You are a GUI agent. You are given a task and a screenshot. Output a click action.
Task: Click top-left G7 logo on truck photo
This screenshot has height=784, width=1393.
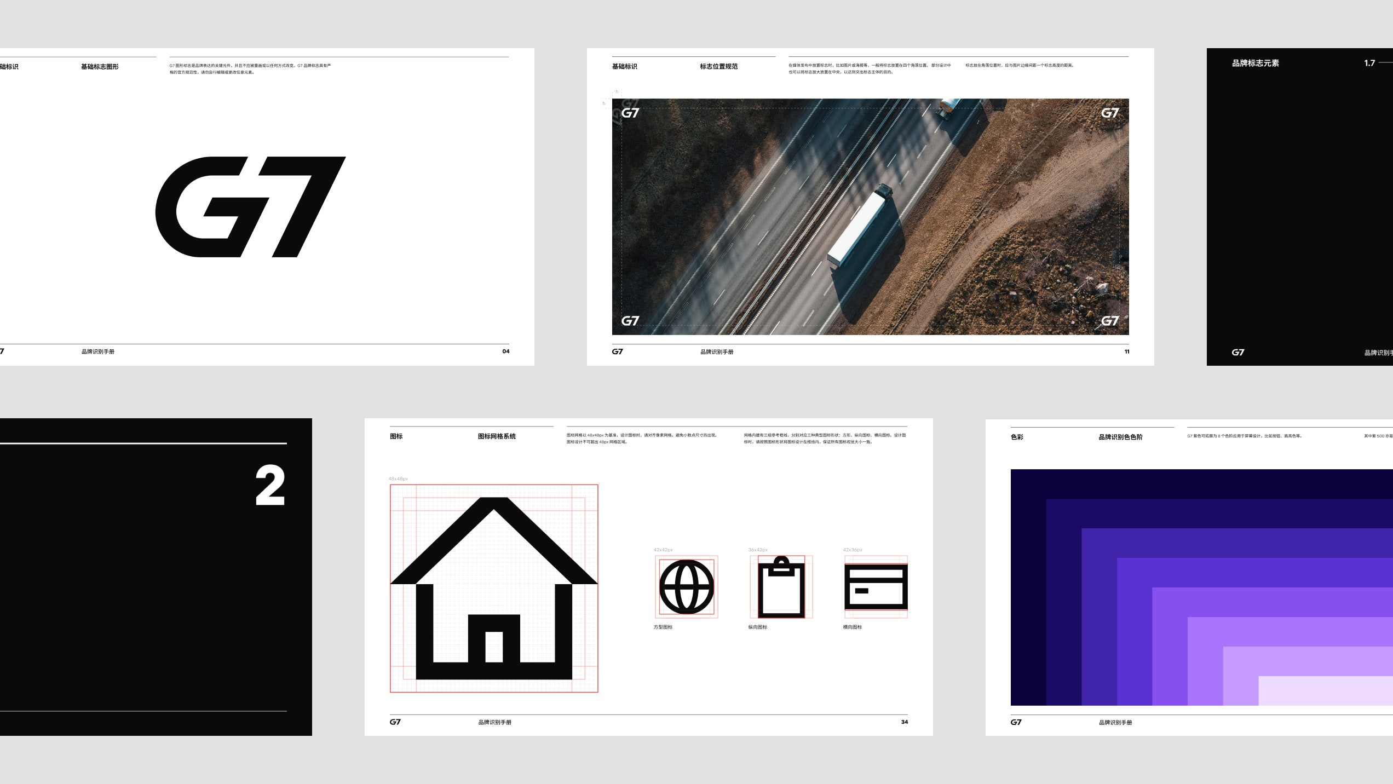click(x=630, y=113)
